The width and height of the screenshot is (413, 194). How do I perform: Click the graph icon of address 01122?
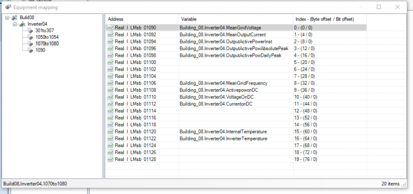[x=110, y=138]
